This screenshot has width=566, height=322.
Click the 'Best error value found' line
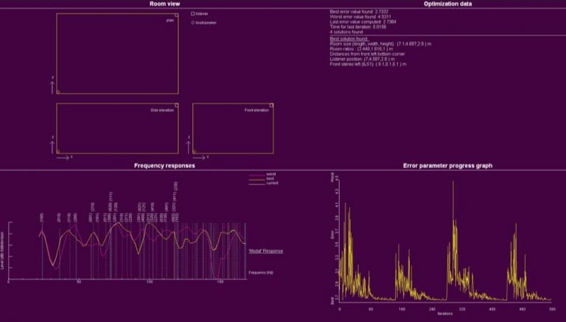(359, 12)
